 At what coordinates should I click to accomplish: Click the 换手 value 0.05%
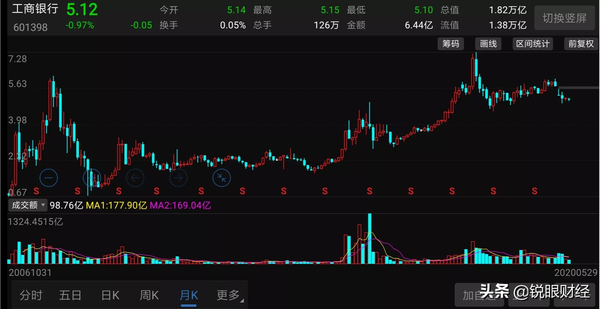coord(233,25)
